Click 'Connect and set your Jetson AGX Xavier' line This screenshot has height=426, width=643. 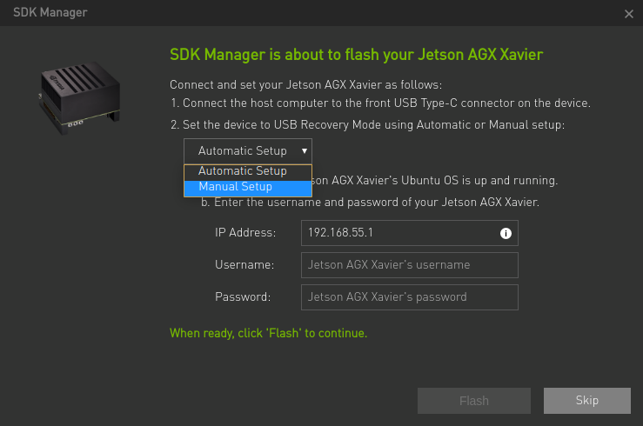[x=306, y=85]
